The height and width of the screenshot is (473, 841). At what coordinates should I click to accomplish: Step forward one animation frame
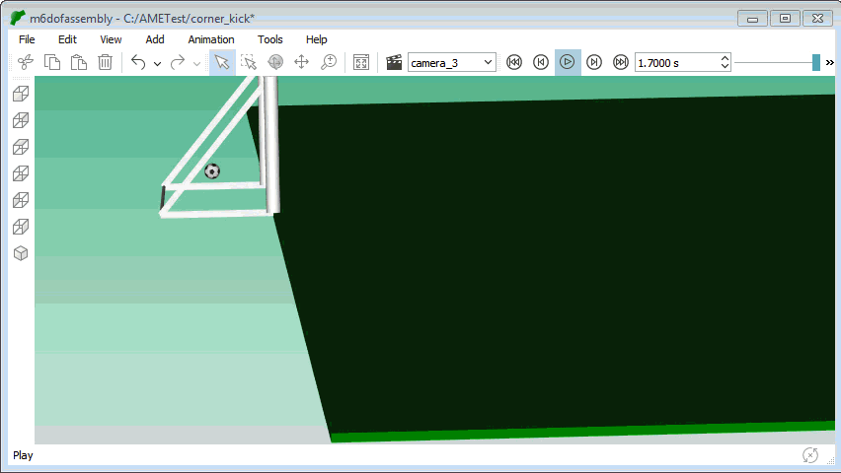(x=594, y=62)
